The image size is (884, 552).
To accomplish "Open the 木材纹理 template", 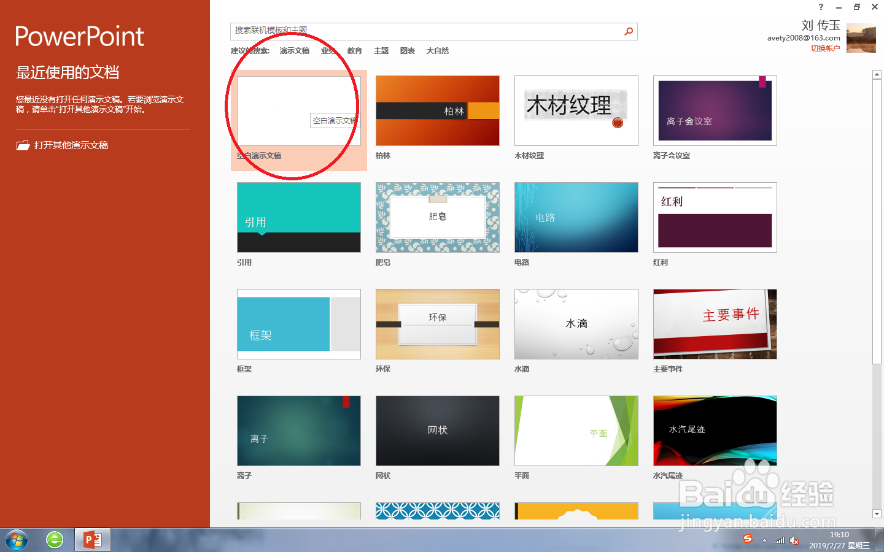I will 576,110.
